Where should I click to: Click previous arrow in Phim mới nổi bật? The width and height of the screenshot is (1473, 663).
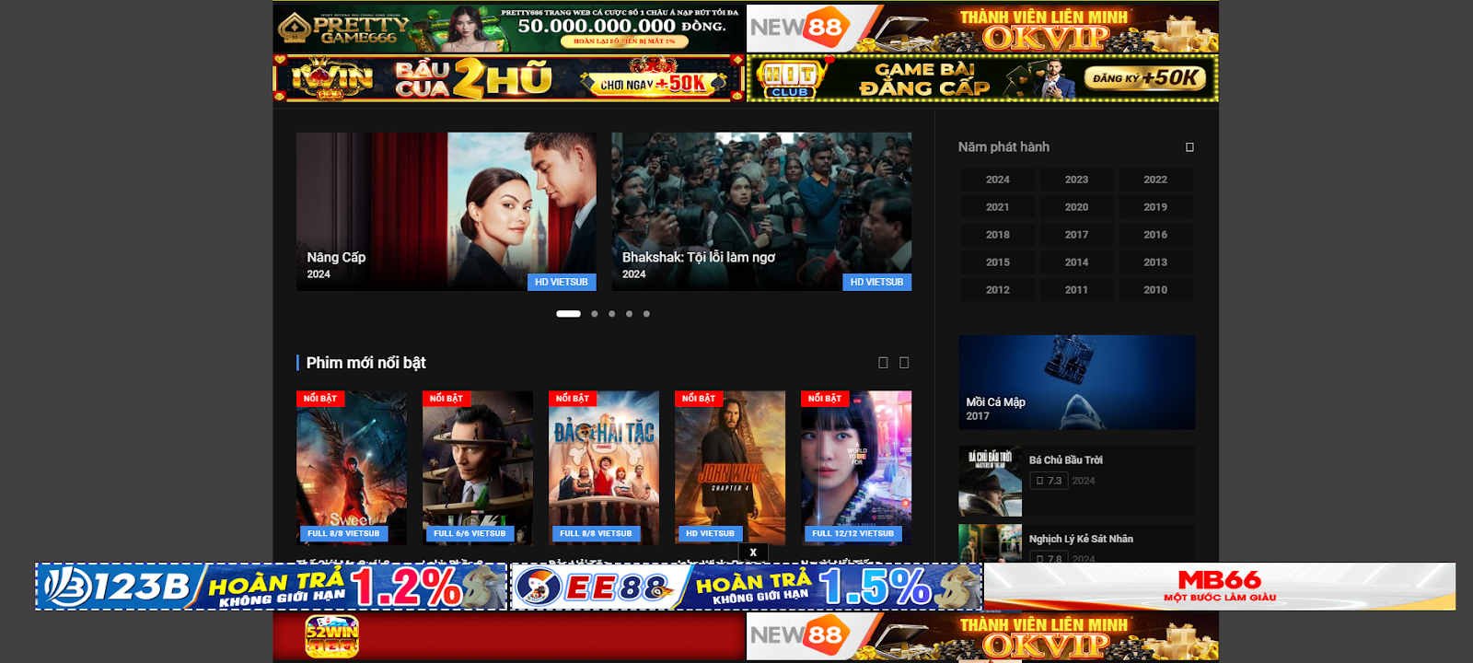[x=883, y=363]
